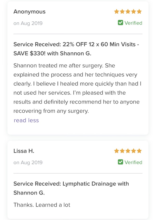The image size is (156, 220).
Task: Click the last star in Lissa H. rating
Action: pyautogui.click(x=139, y=151)
